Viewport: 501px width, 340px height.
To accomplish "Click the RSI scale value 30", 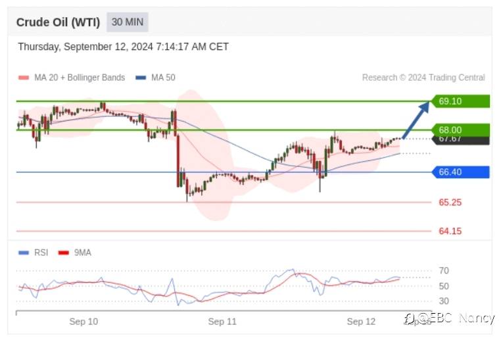I will pos(444,301).
